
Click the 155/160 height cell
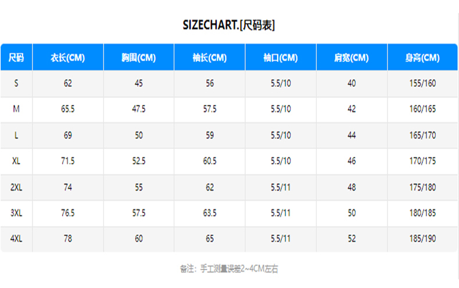pyautogui.click(x=422, y=83)
